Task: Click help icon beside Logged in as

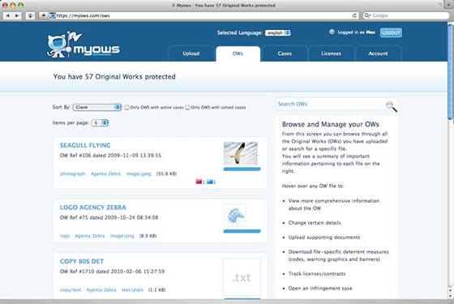Action: tap(332, 32)
